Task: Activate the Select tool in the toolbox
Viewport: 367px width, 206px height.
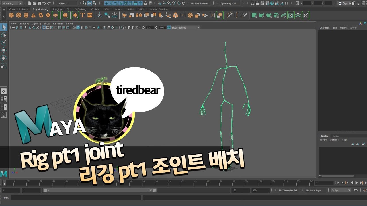Action: pyautogui.click(x=4, y=27)
